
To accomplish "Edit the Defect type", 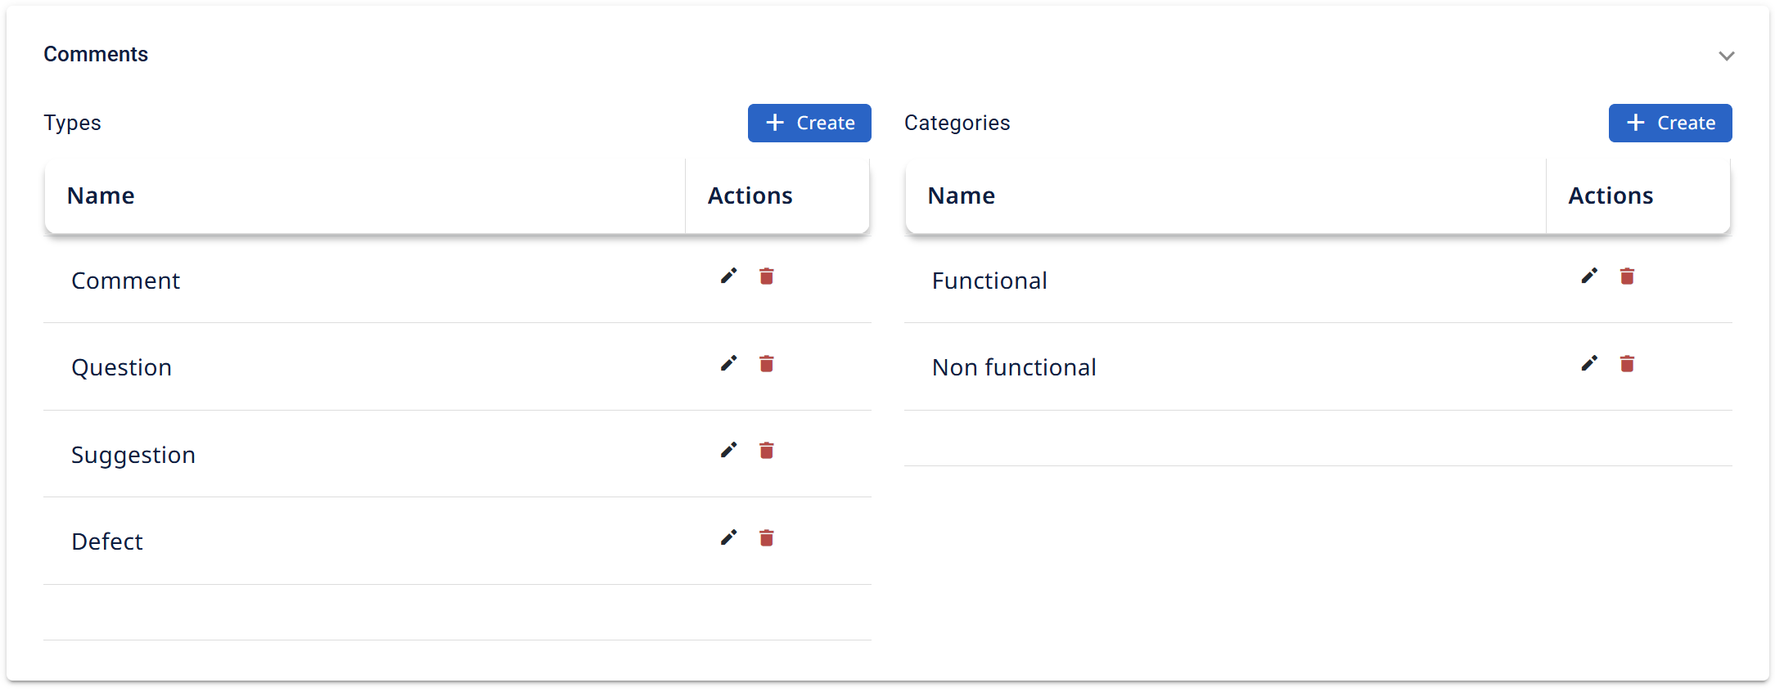I will point(728,537).
